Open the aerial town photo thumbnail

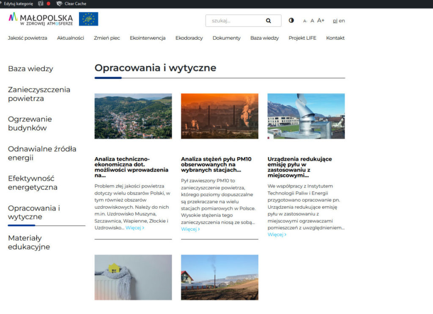tap(133, 116)
